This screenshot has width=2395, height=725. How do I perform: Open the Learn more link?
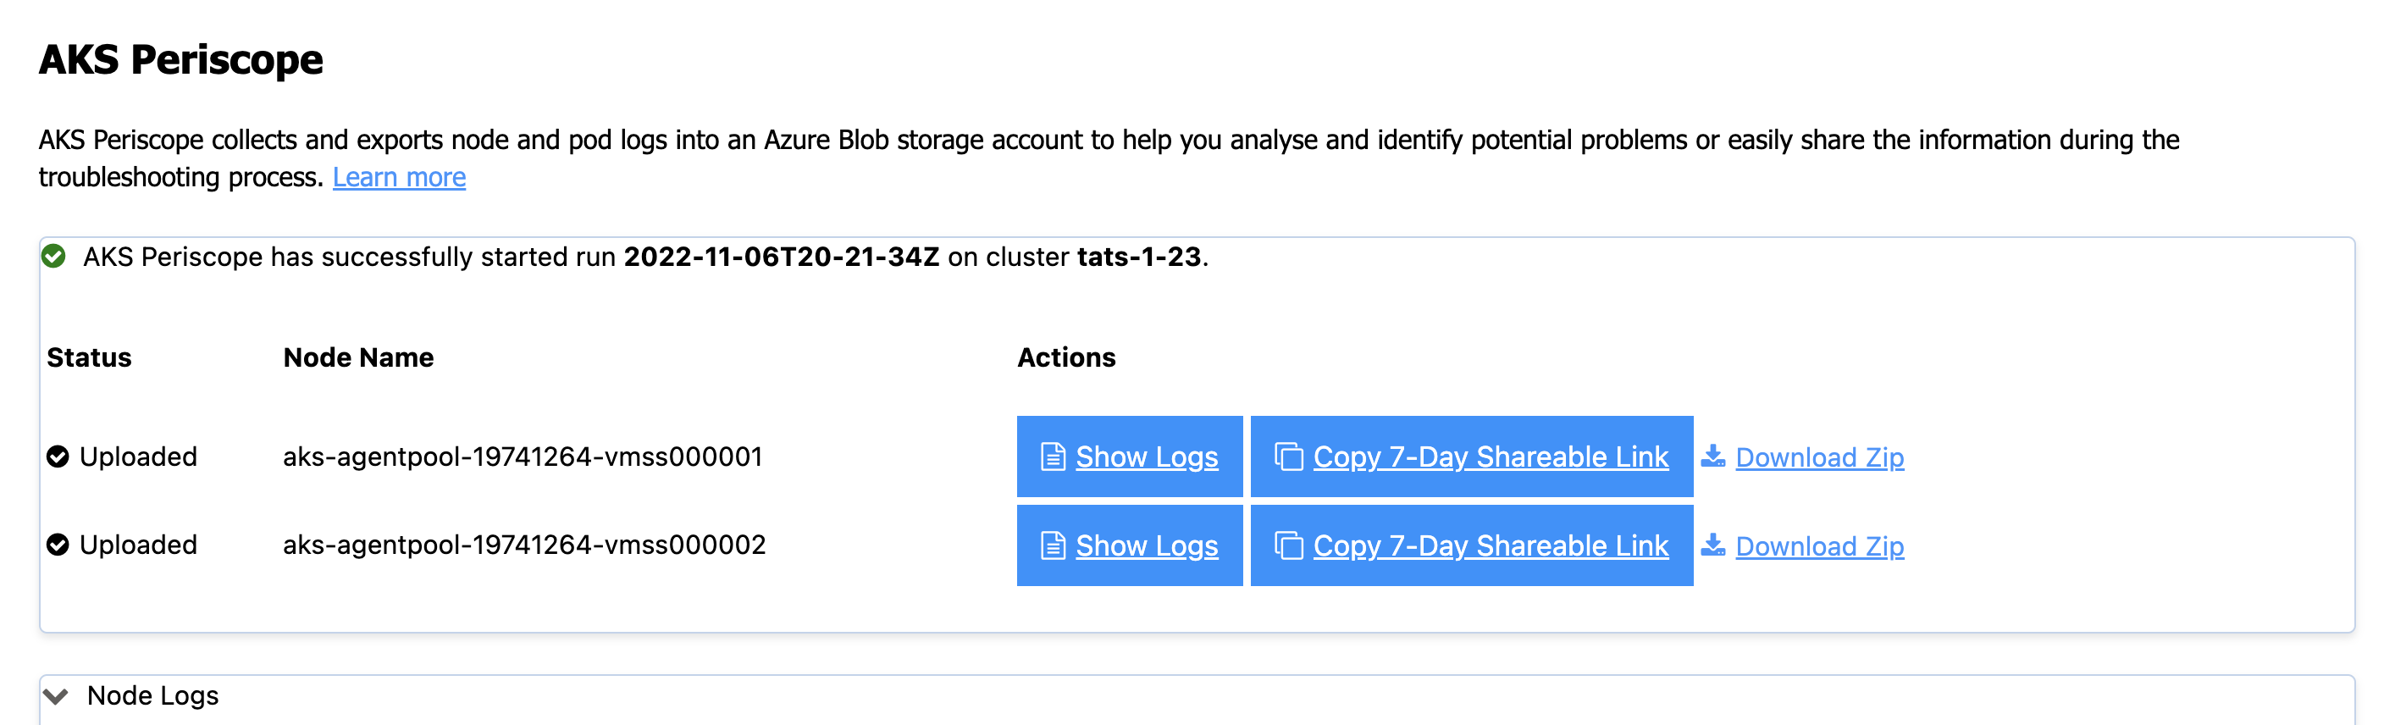(x=399, y=178)
